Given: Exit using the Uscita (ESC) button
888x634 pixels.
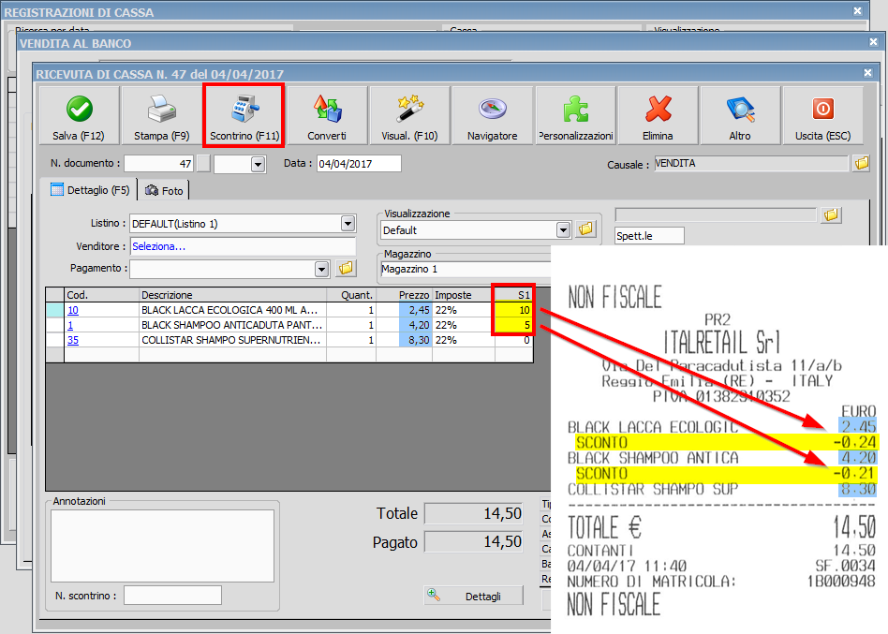Looking at the screenshot, I should tap(822, 116).
